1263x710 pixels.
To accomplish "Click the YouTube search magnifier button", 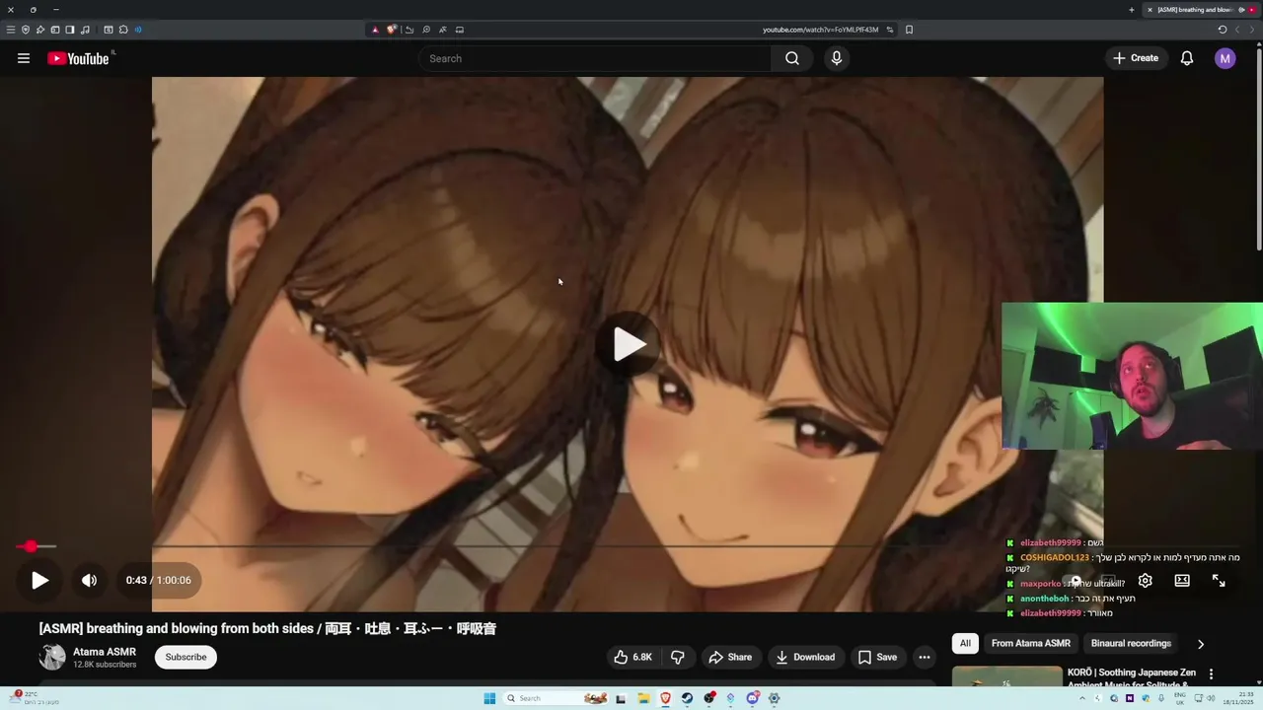I will pyautogui.click(x=791, y=58).
